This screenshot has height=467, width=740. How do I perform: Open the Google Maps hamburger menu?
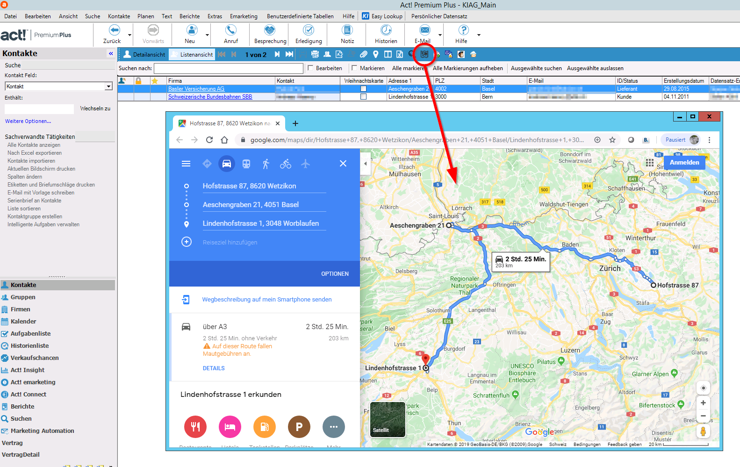tap(186, 164)
